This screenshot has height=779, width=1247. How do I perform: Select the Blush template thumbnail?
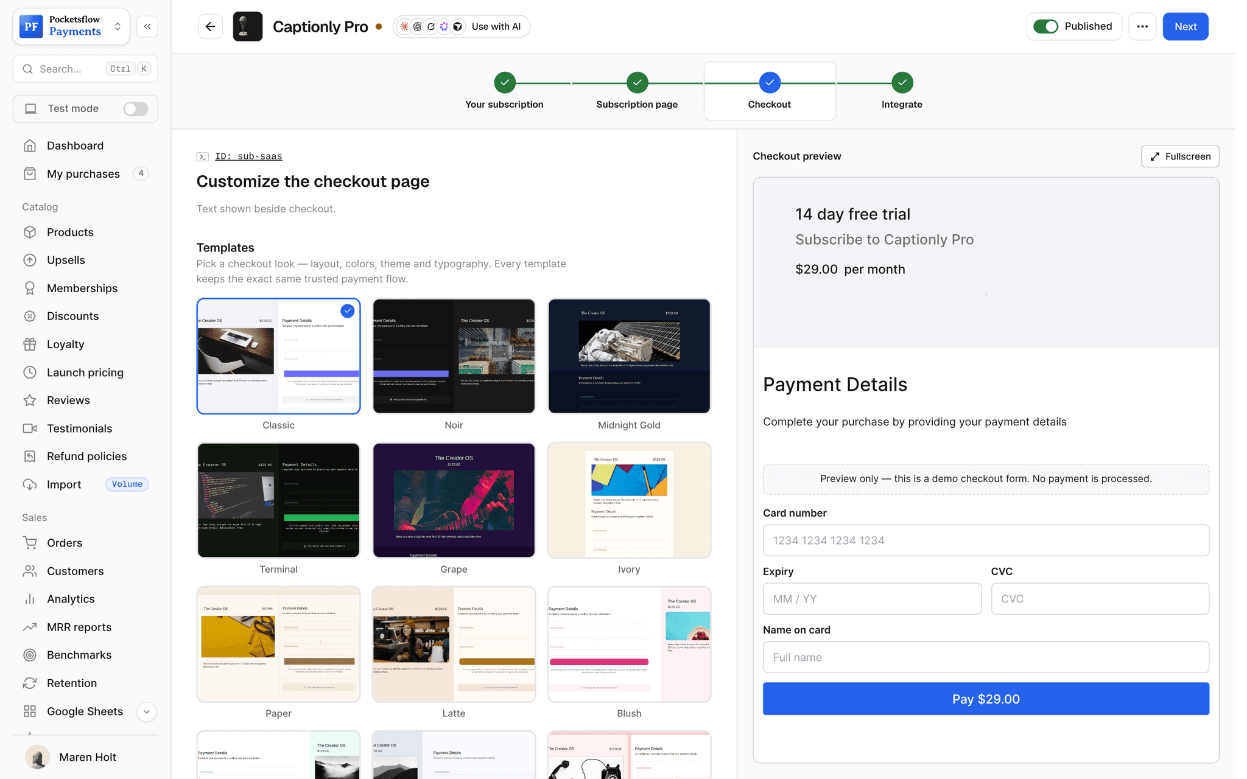[629, 645]
